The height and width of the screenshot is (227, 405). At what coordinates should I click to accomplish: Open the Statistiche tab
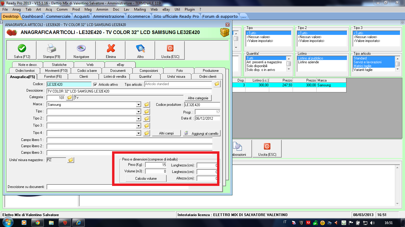[x=59, y=64]
